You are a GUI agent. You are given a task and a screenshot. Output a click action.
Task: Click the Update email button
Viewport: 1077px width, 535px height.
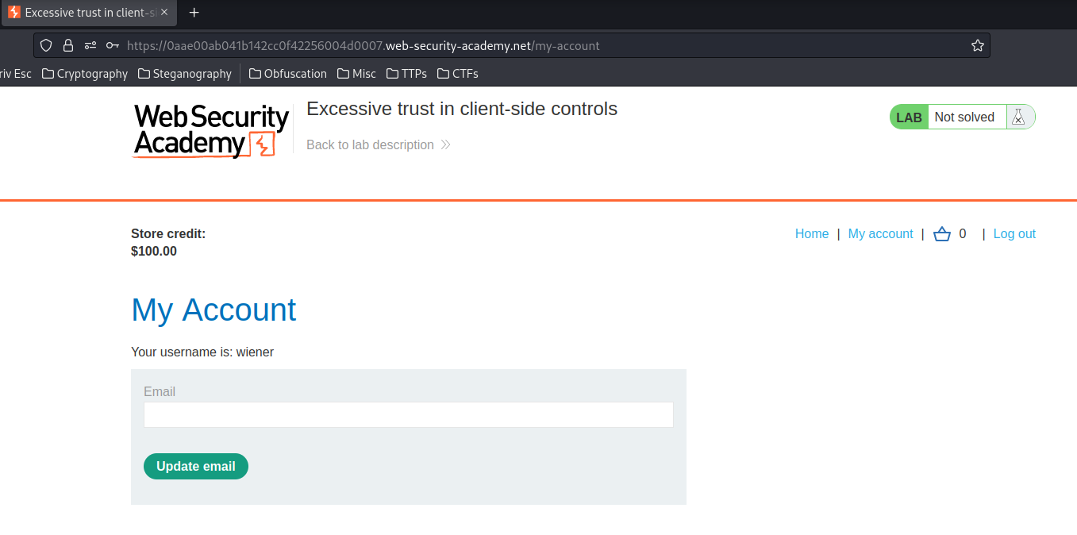pyautogui.click(x=196, y=467)
